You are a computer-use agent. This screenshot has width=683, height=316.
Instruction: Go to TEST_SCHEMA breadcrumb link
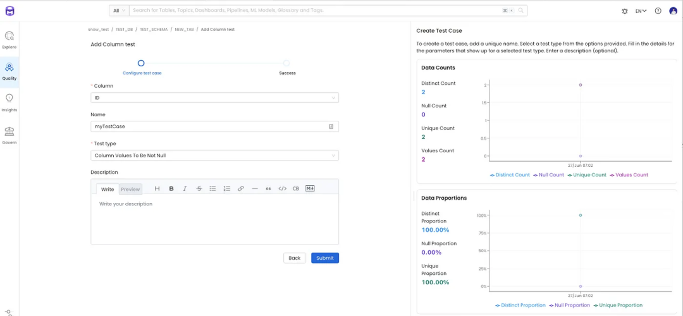(154, 30)
